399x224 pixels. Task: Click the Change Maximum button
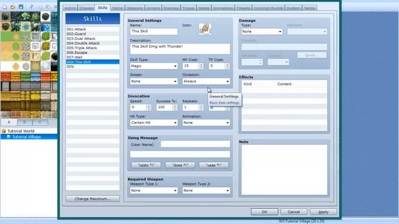point(93,198)
